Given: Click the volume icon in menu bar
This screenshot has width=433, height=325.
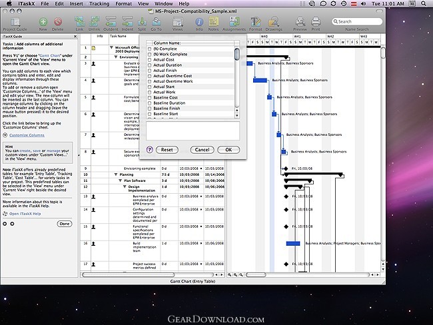Looking at the screenshot, I should (x=364, y=3).
